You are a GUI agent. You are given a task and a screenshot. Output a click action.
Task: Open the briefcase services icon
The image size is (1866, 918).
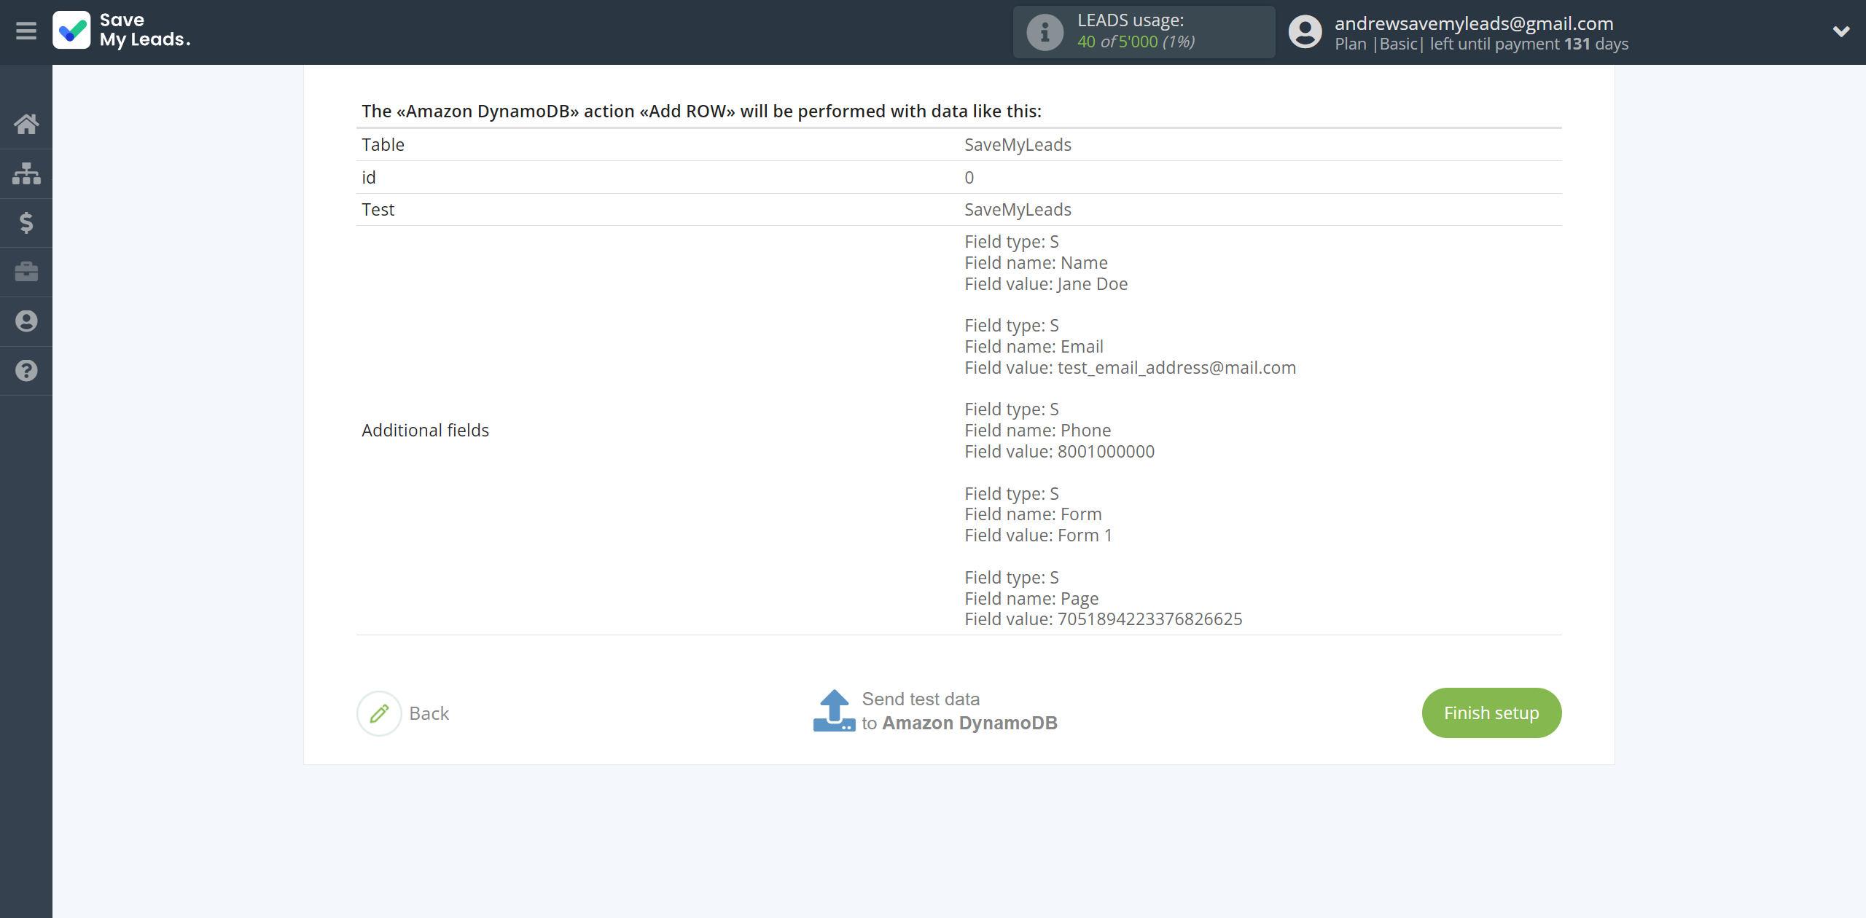point(26,272)
